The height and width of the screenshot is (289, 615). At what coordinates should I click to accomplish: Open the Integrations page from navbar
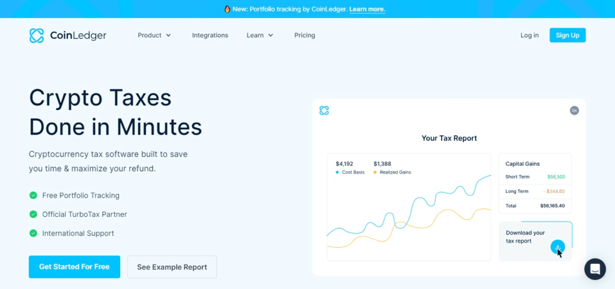[x=210, y=35]
